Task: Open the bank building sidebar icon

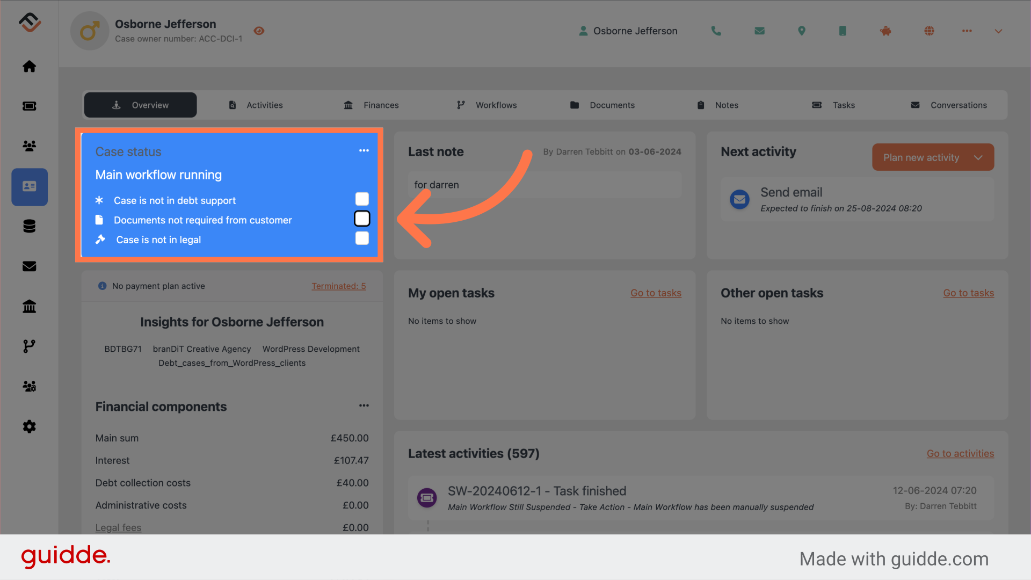Action: click(x=29, y=306)
